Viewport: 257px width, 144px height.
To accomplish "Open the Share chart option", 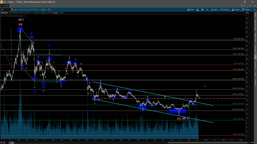I will tap(191, 10).
